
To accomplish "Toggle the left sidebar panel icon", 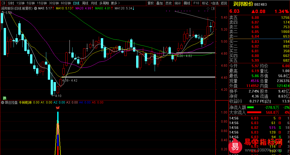I will click(3, 3).
